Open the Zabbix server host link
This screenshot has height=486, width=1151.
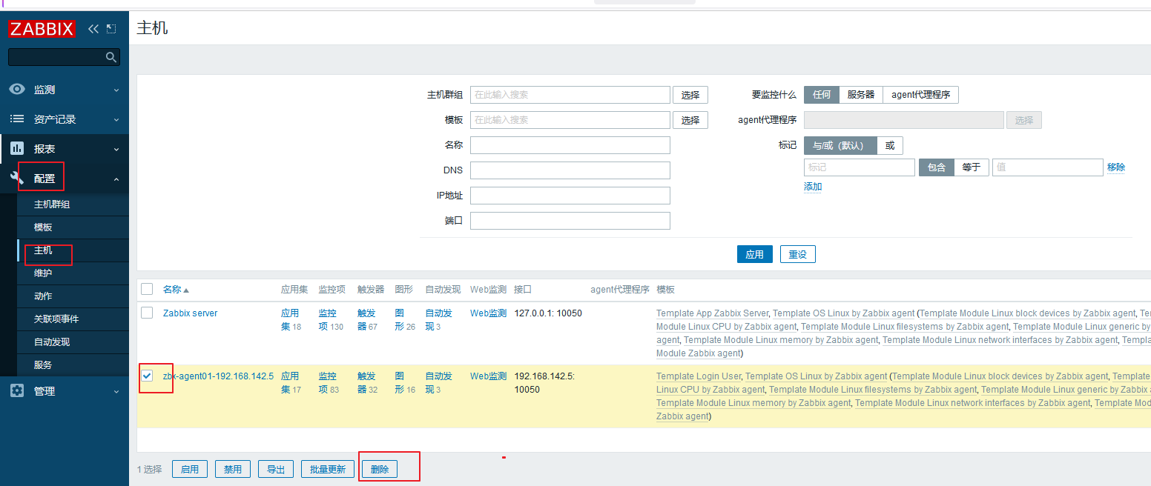(191, 313)
